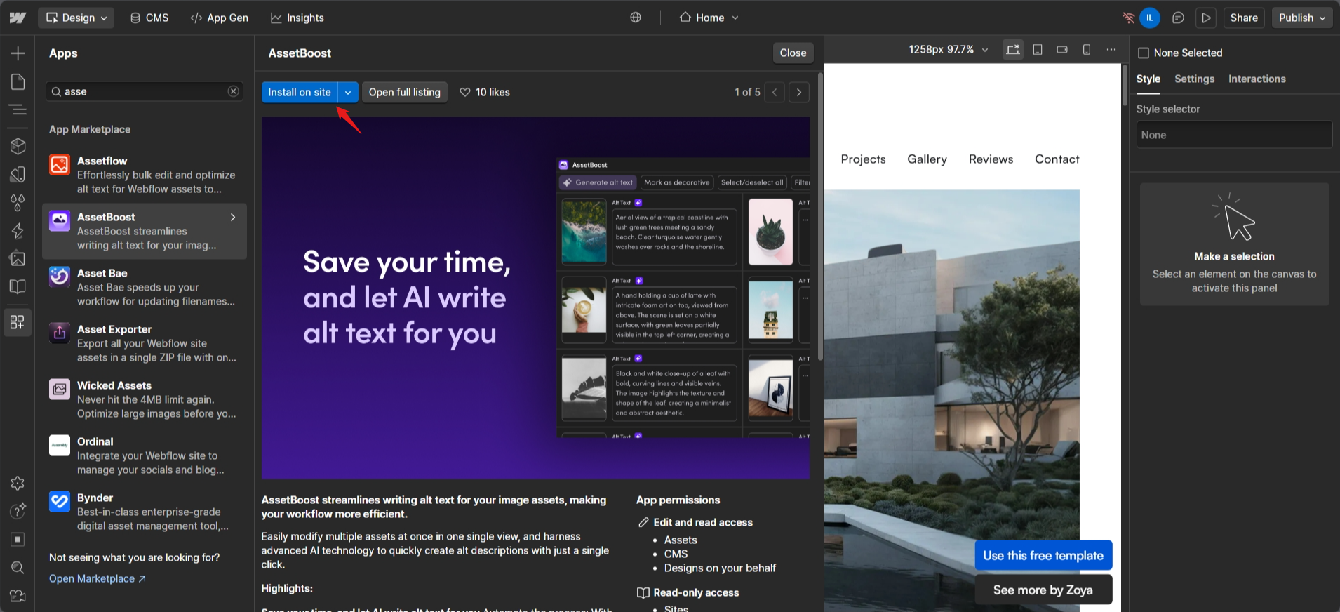This screenshot has width=1340, height=612.
Task: Select the tablet breakpoint icon
Action: click(1038, 49)
